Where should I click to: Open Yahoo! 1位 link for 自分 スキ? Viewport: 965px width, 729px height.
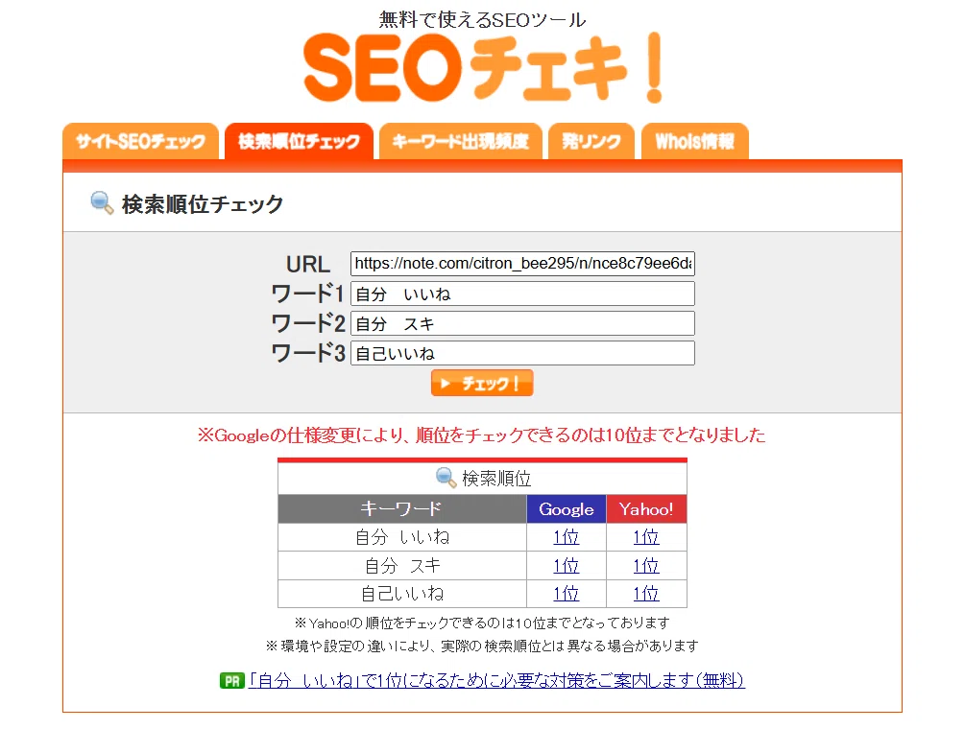click(646, 566)
